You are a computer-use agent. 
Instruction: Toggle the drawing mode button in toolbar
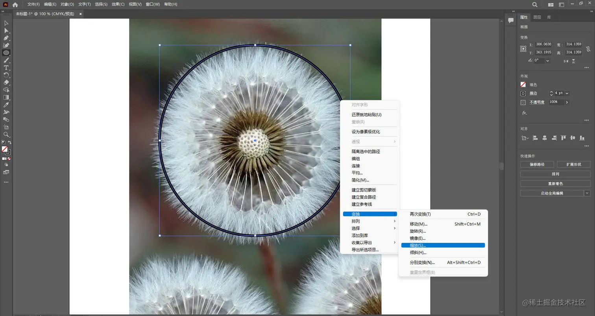coord(6,164)
